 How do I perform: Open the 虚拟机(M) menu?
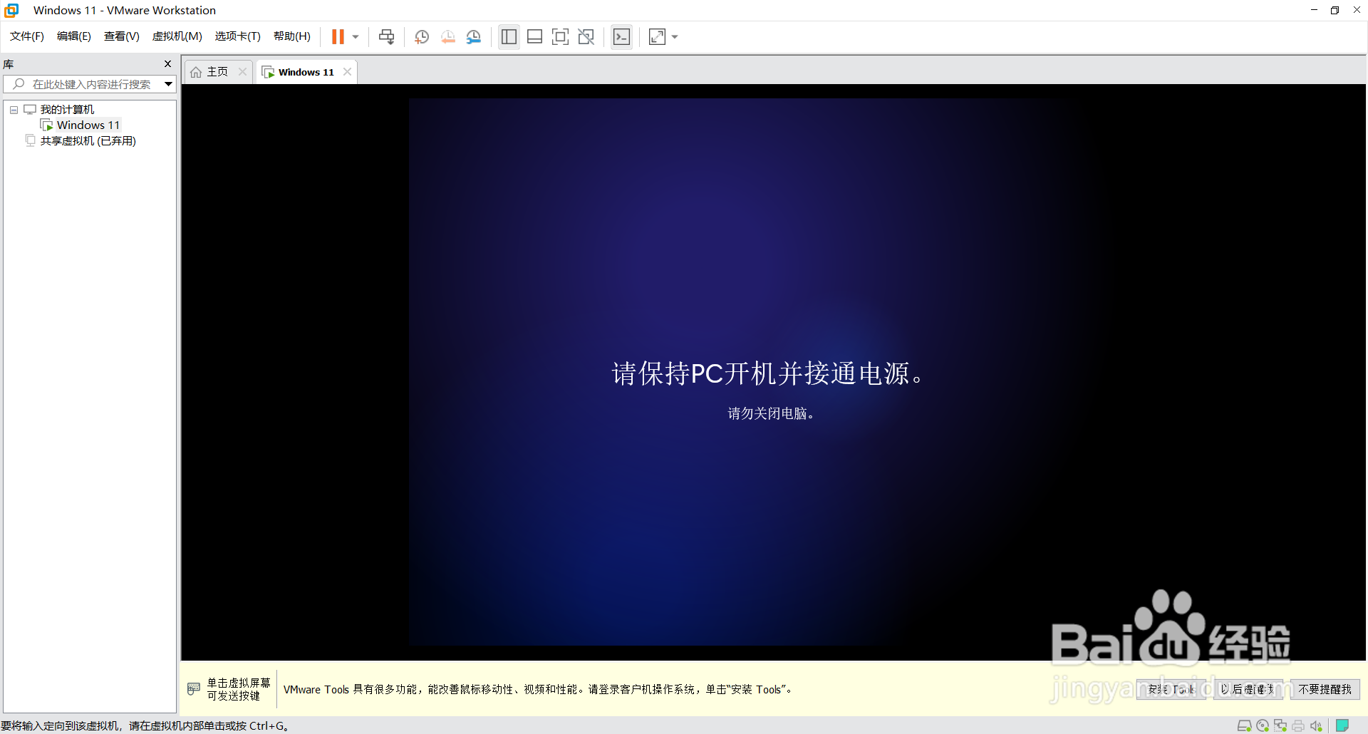pos(177,36)
